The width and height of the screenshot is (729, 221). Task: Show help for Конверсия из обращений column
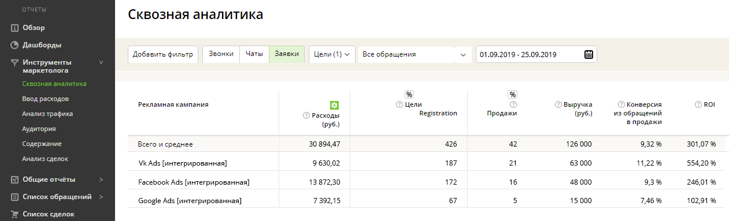(x=621, y=104)
